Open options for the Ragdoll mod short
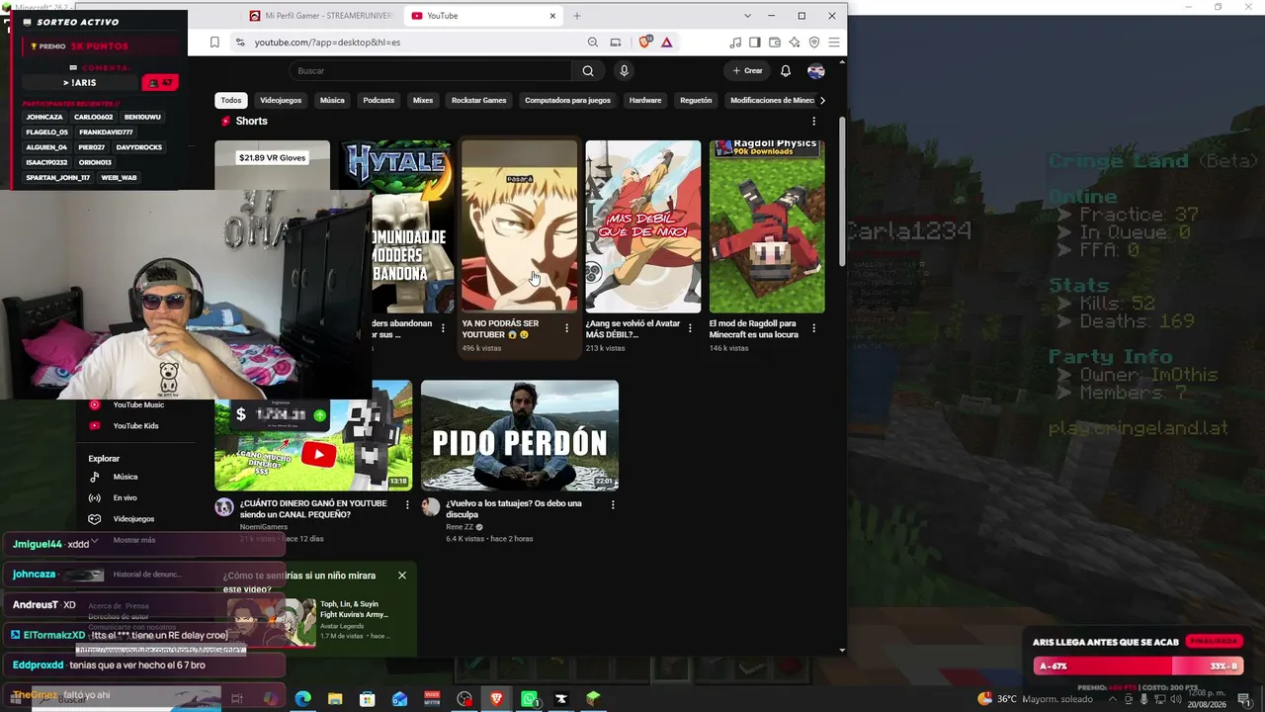1265x712 pixels. [x=814, y=328]
